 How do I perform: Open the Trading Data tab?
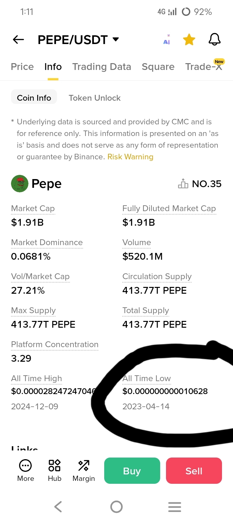pyautogui.click(x=102, y=67)
